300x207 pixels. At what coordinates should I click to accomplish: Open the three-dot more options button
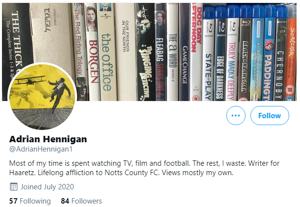click(x=236, y=116)
